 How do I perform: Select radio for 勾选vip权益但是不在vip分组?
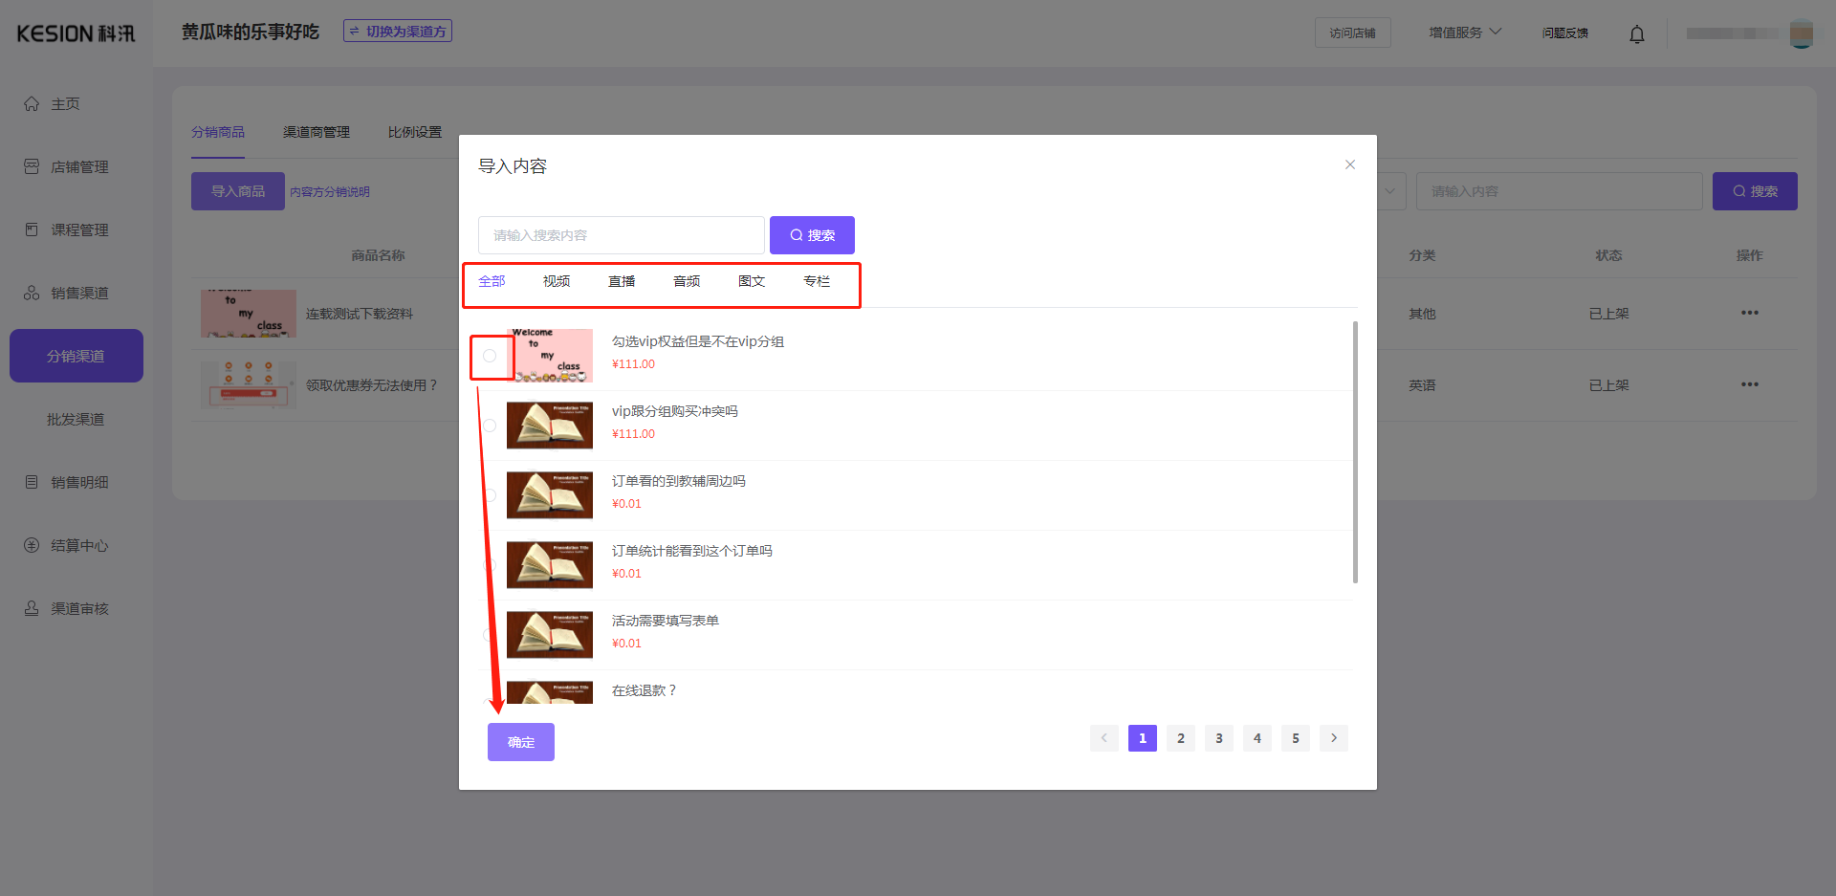[x=490, y=356]
